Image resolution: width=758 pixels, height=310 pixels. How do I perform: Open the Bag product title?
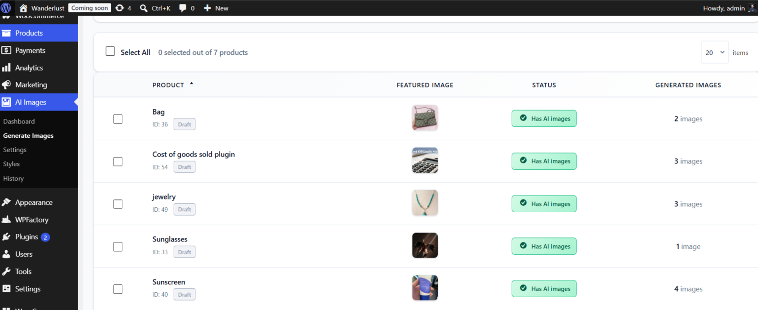158,112
